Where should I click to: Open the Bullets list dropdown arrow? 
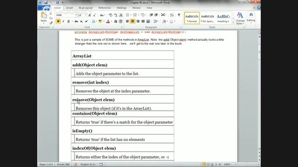tap(131, 15)
